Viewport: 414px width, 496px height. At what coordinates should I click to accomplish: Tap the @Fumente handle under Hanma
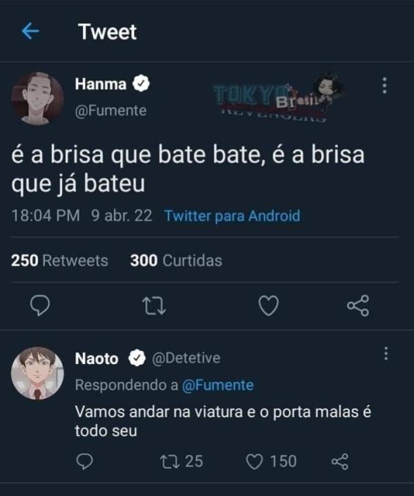click(110, 111)
